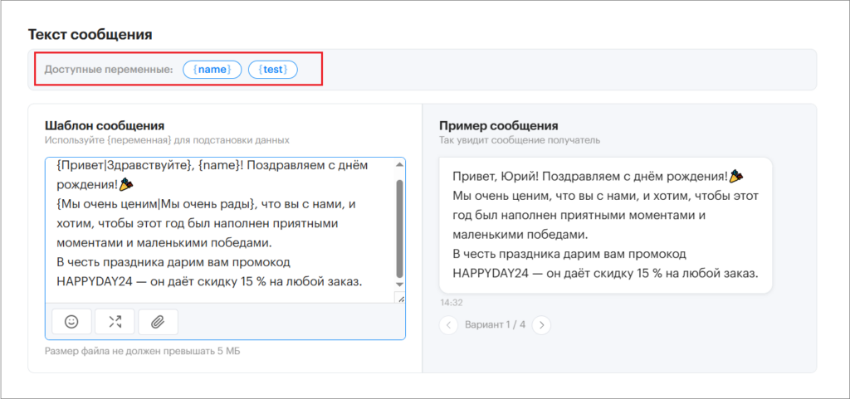Click inside the message template text area
This screenshot has width=850, height=399.
[x=221, y=230]
